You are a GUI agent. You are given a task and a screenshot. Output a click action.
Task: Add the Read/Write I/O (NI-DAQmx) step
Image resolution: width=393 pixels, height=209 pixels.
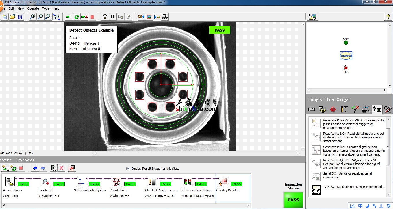[348, 164]
